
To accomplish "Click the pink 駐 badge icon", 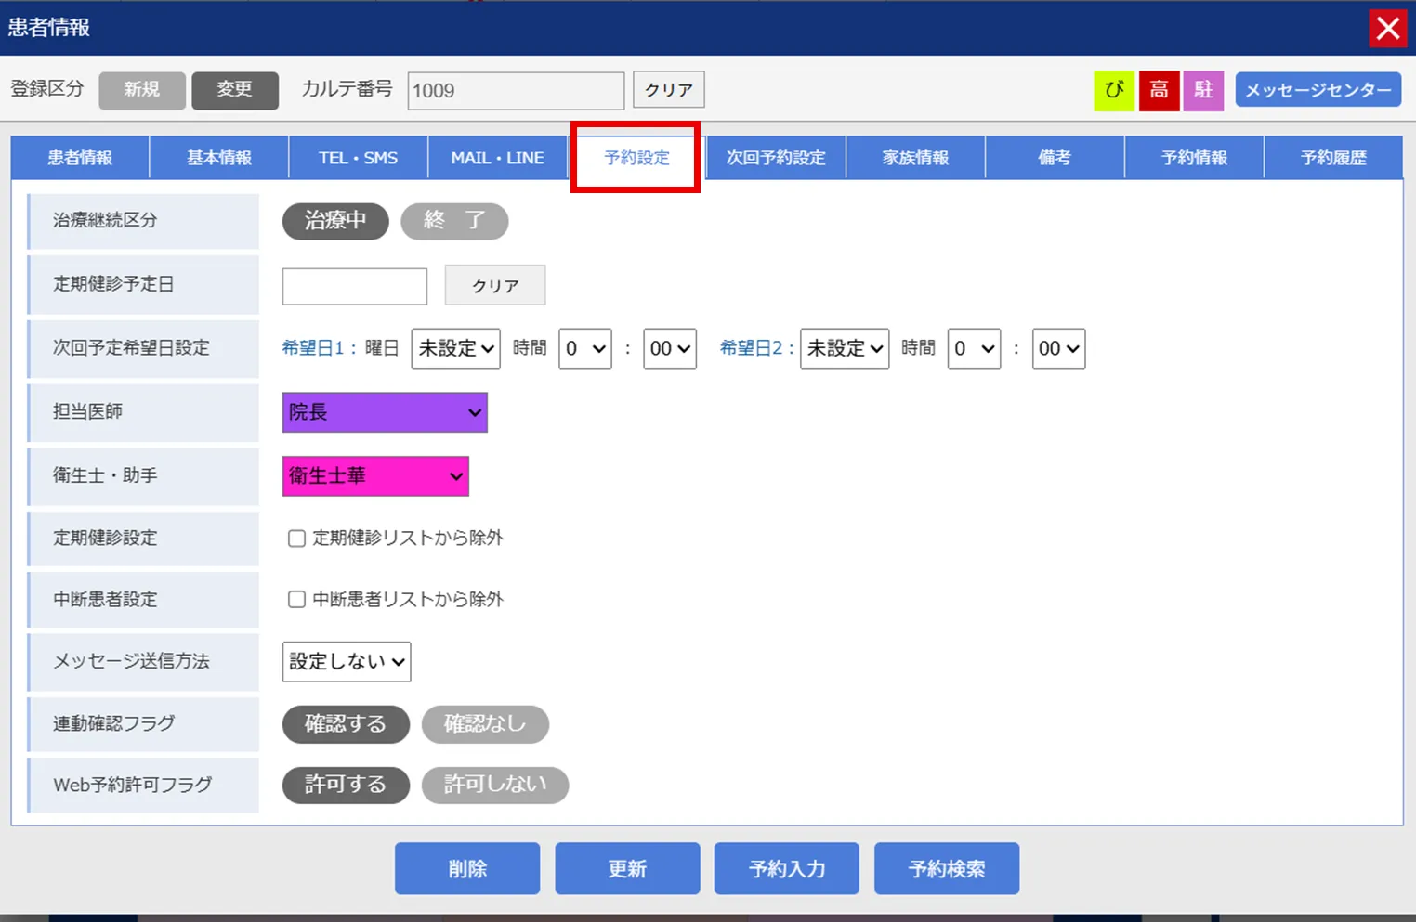I will [1203, 90].
